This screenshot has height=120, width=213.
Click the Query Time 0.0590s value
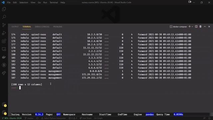coord(178,115)
